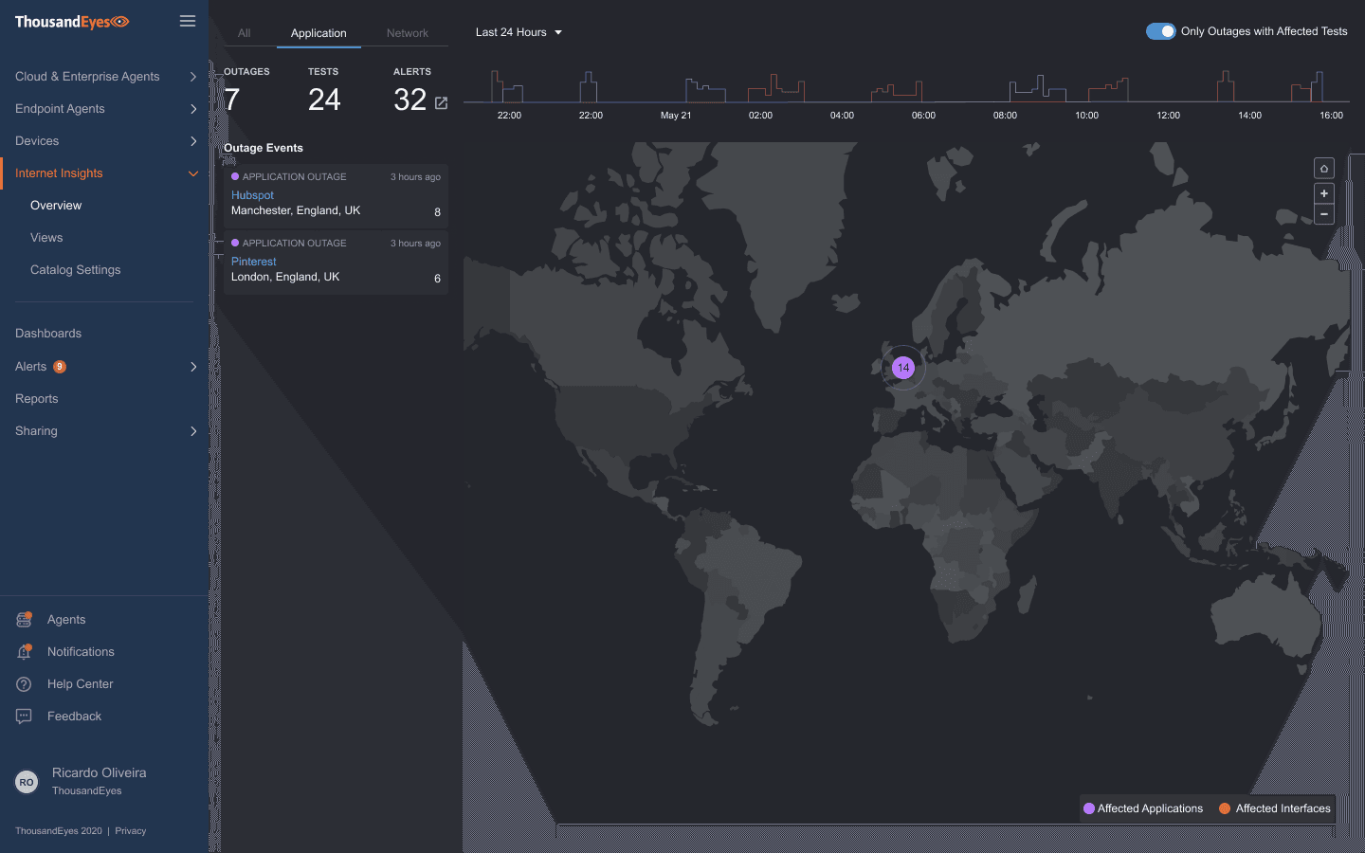
Task: Open the Hubspot outage link
Action: 252,195
